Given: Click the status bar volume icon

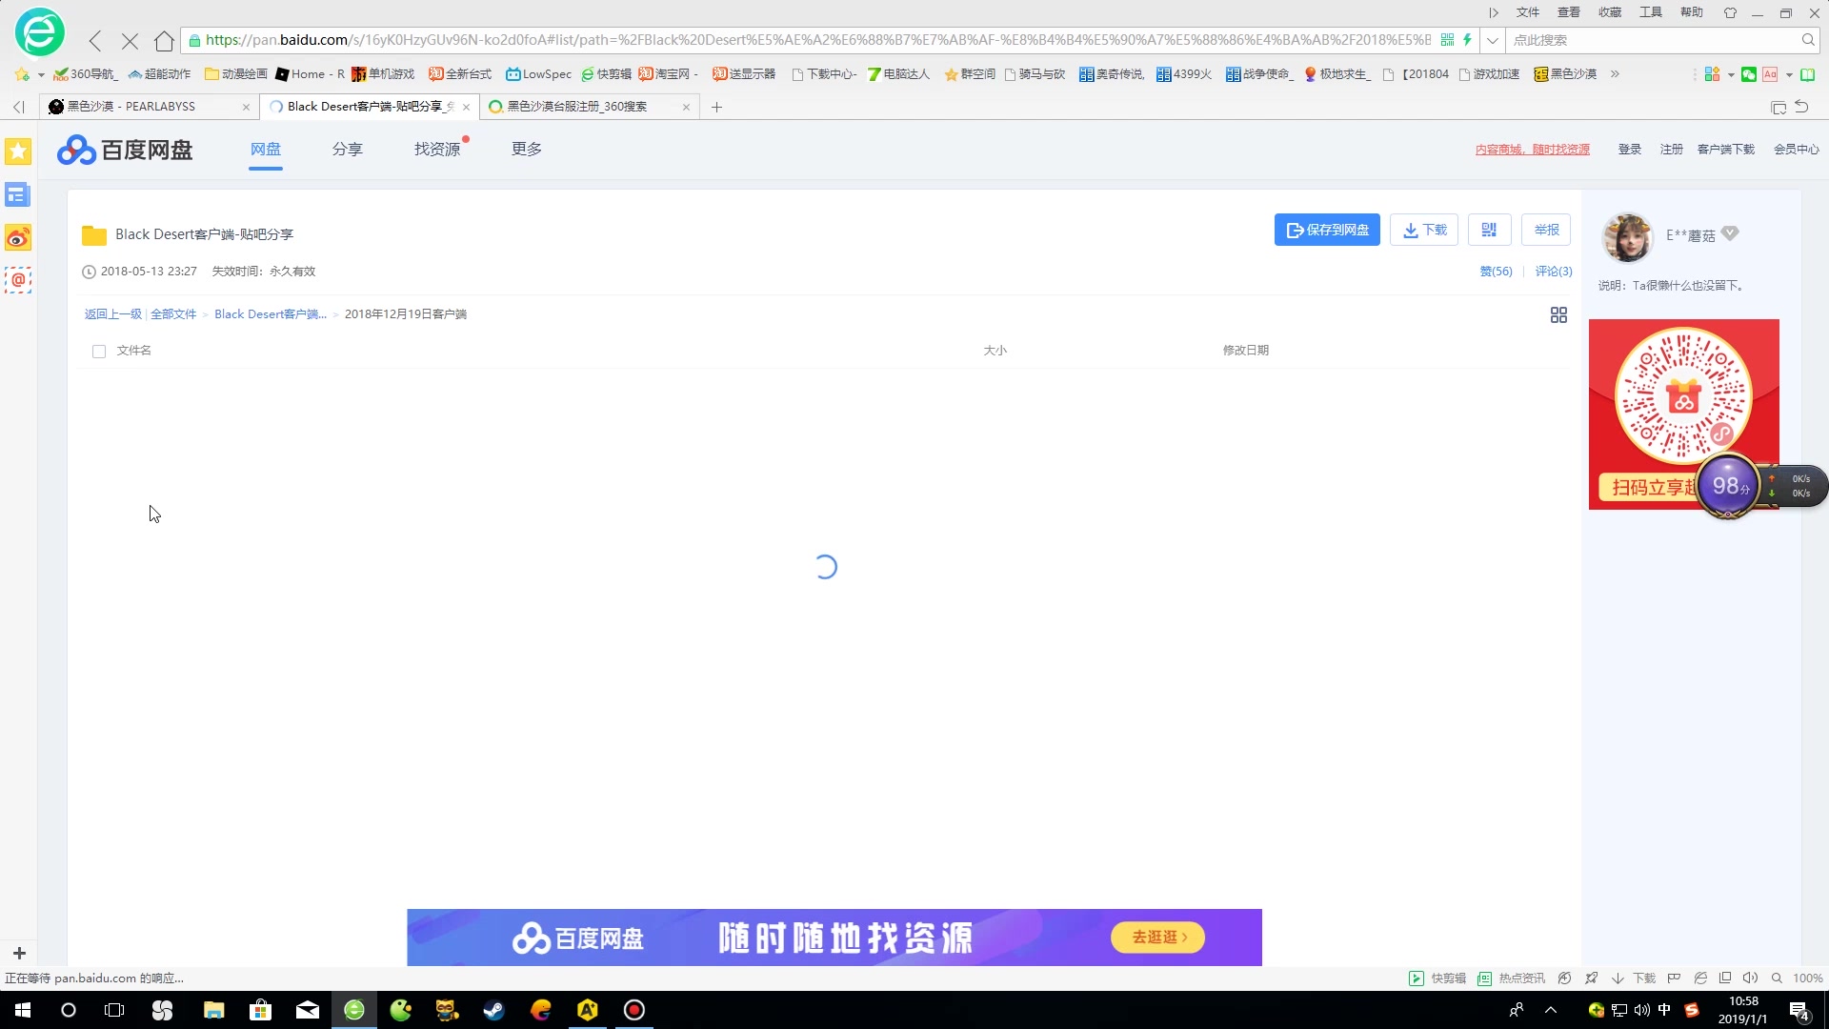Looking at the screenshot, I should pyautogui.click(x=1750, y=979).
